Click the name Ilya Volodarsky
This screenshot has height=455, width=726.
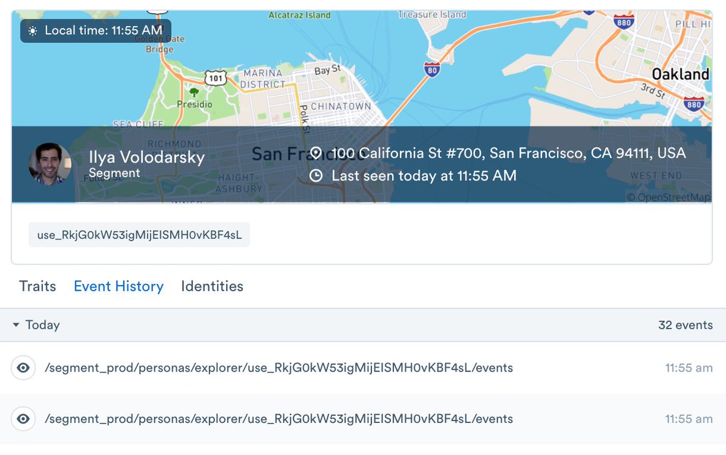click(x=147, y=158)
